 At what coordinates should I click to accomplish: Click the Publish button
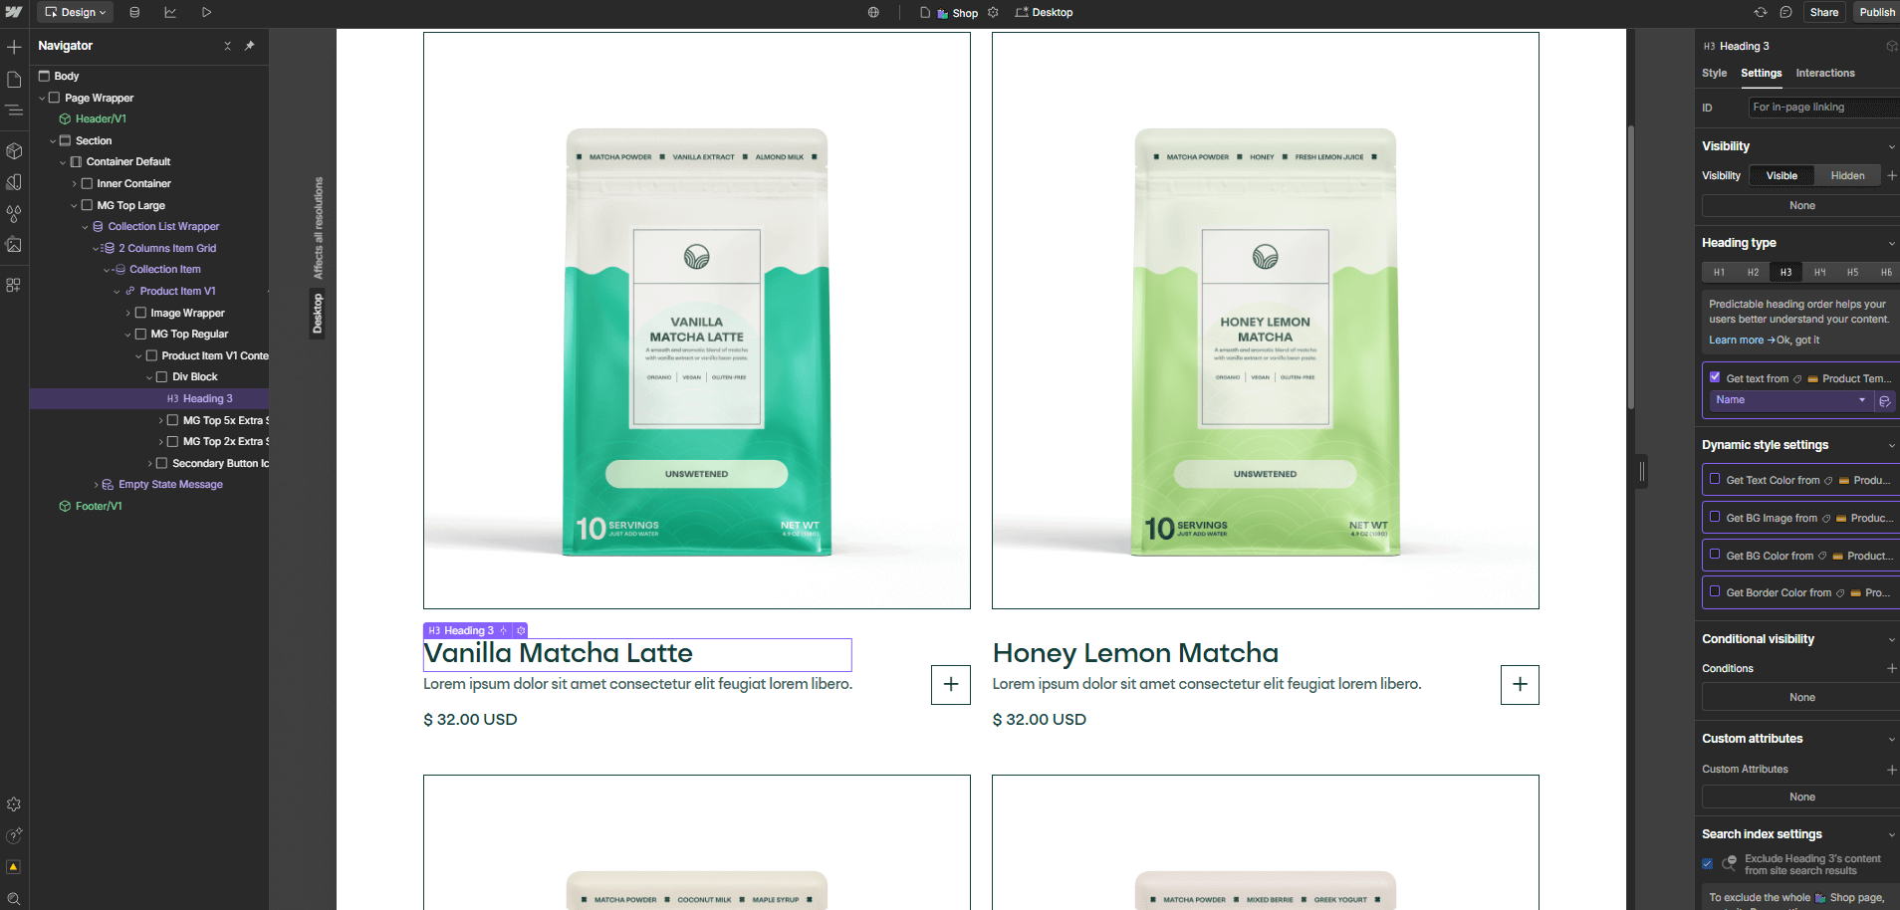1876,12
